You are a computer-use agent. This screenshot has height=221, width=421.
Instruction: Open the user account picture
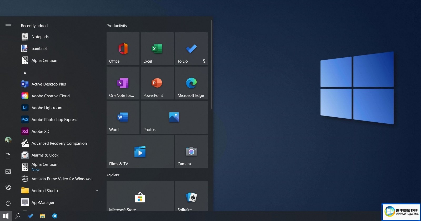tap(8, 140)
